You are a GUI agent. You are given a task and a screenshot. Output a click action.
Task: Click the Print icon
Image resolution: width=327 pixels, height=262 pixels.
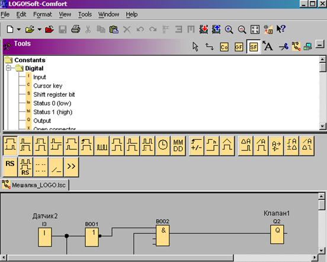[75, 29]
